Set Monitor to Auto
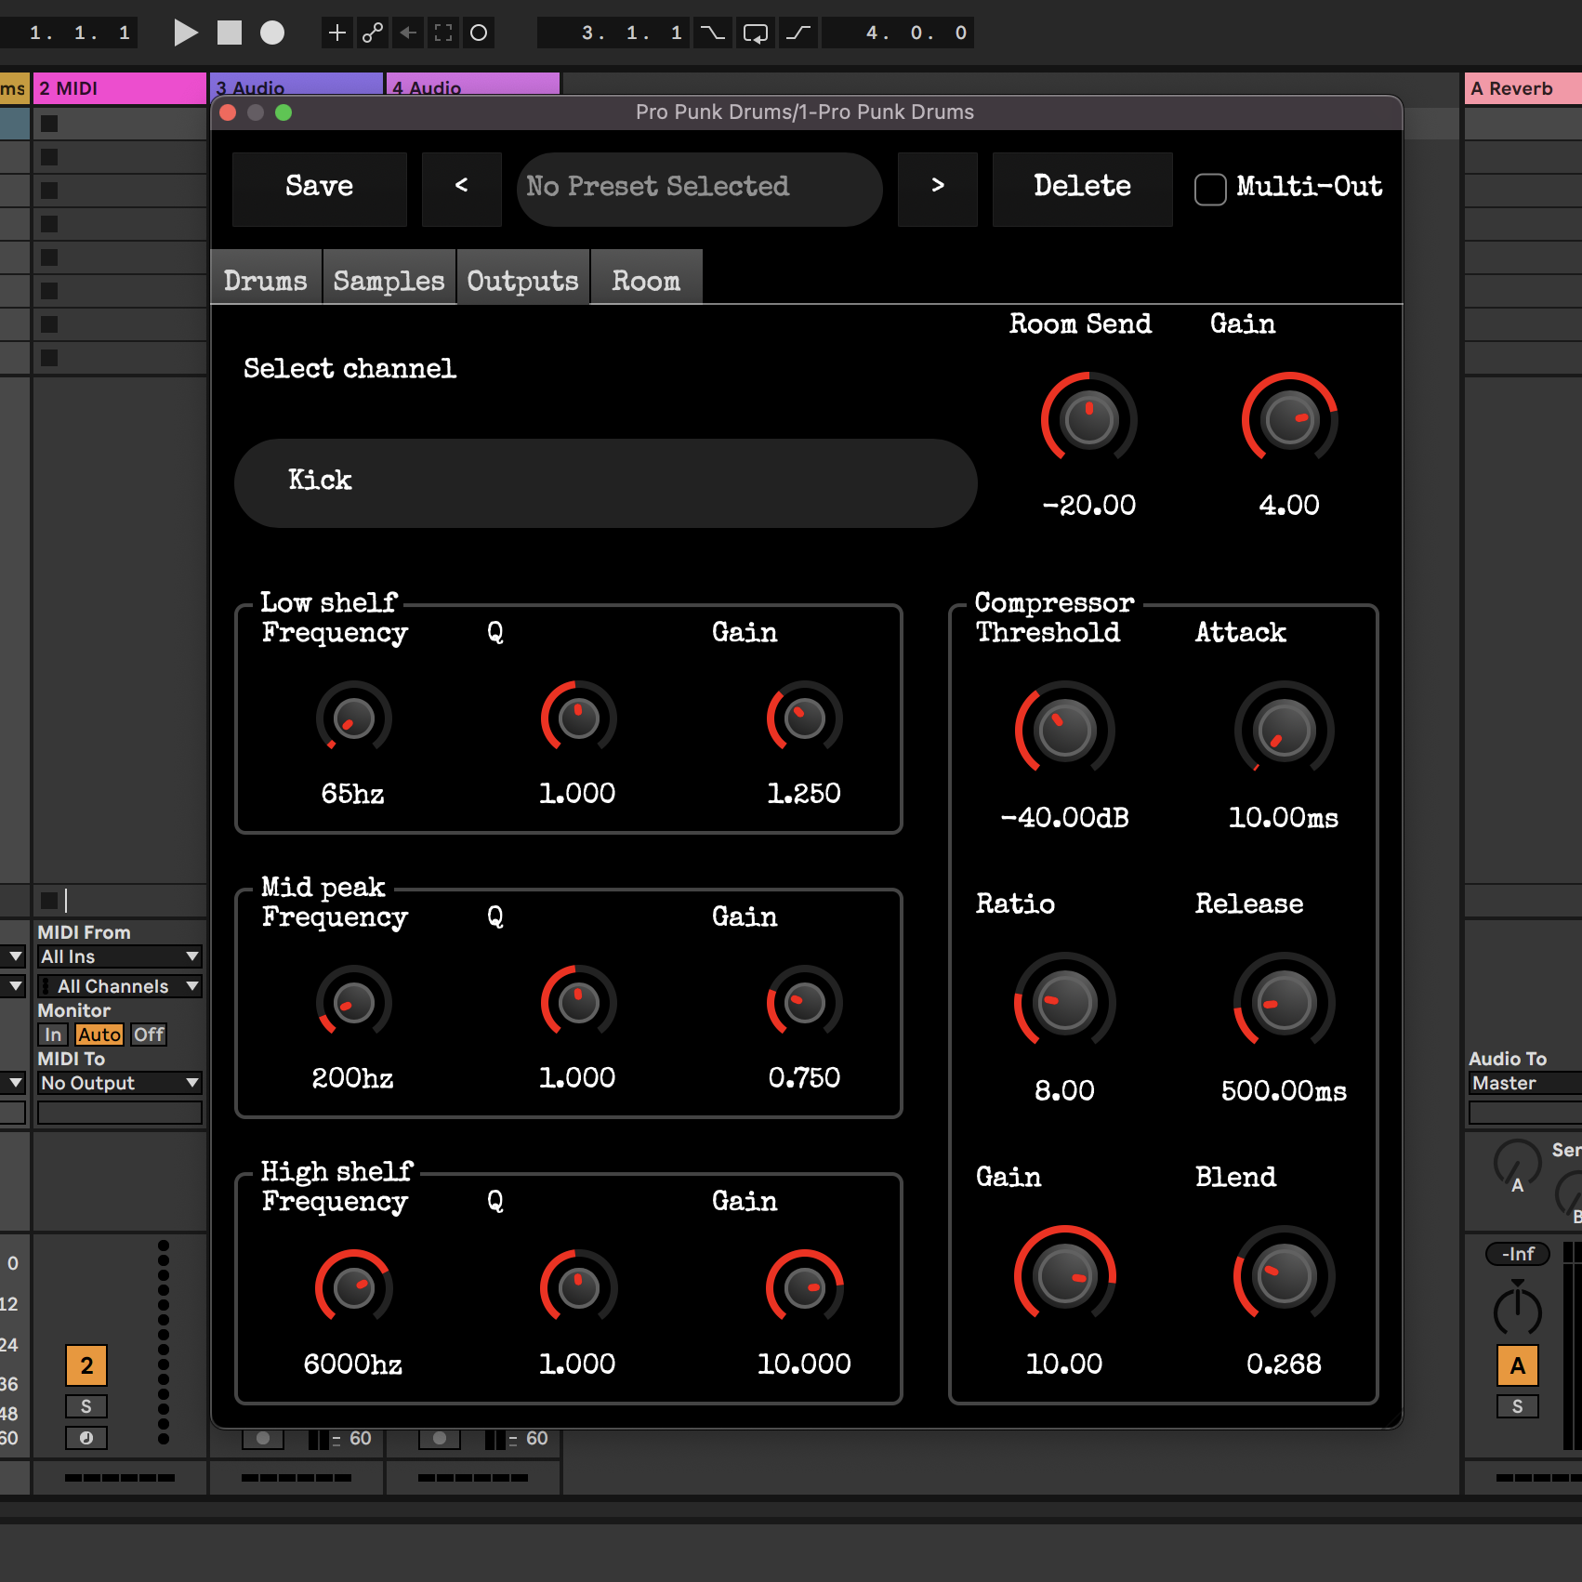This screenshot has width=1582, height=1582. coord(99,1035)
